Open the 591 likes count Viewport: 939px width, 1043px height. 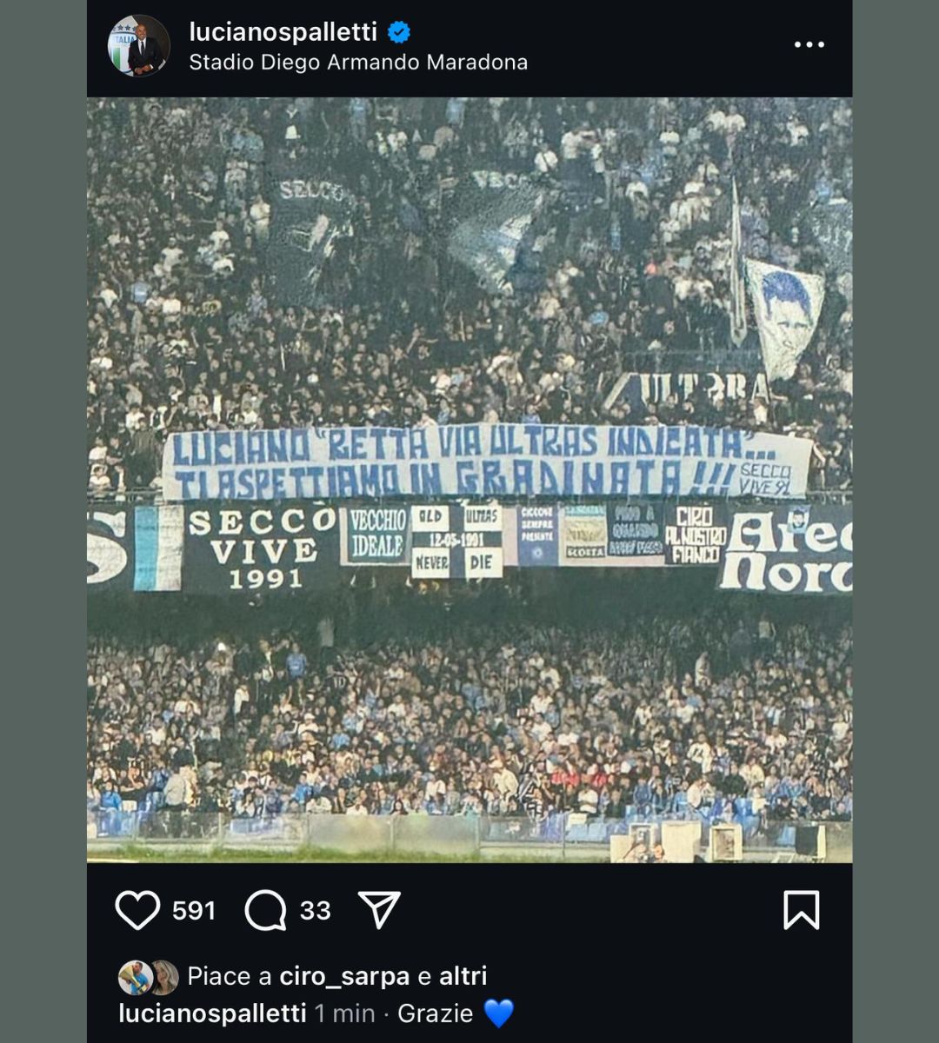[194, 910]
